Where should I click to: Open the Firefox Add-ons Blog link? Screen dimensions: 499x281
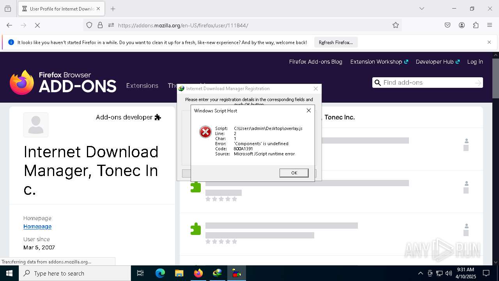coord(315,62)
